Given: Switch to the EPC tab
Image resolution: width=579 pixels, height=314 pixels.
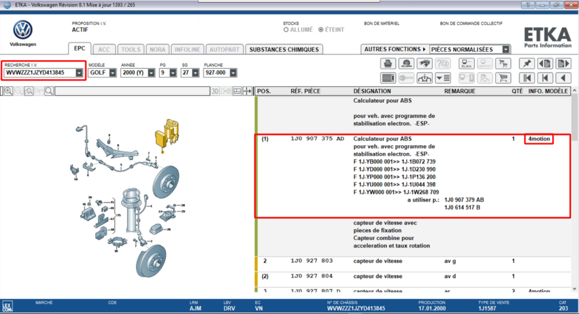Looking at the screenshot, I should (x=79, y=48).
